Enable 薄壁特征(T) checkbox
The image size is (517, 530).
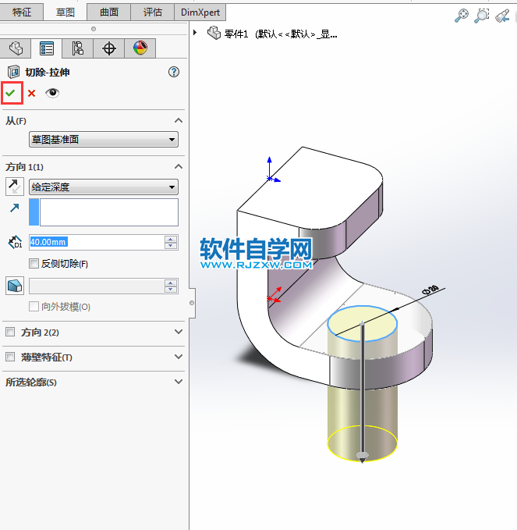tap(10, 357)
